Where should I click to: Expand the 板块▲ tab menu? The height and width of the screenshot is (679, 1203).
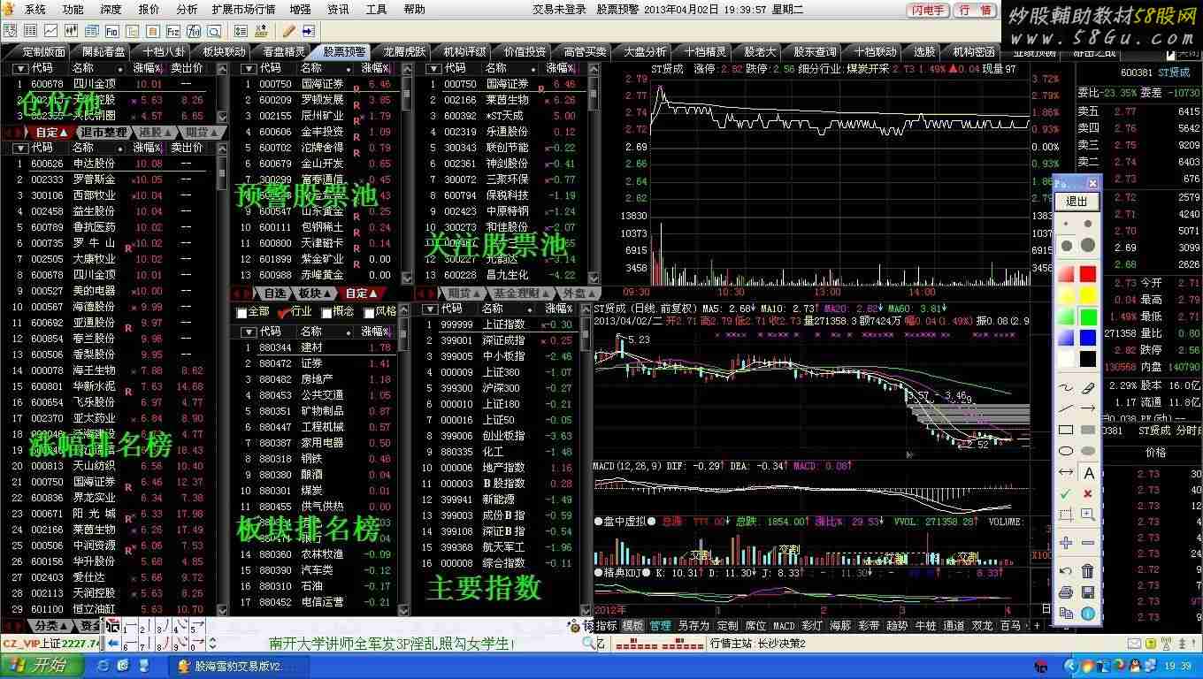[313, 293]
